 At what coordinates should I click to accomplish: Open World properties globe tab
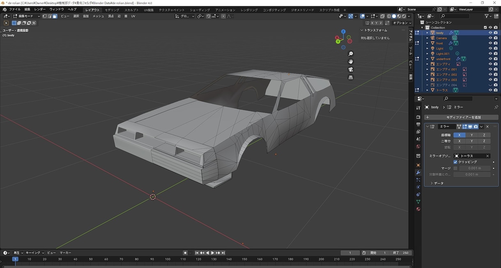tap(418, 147)
